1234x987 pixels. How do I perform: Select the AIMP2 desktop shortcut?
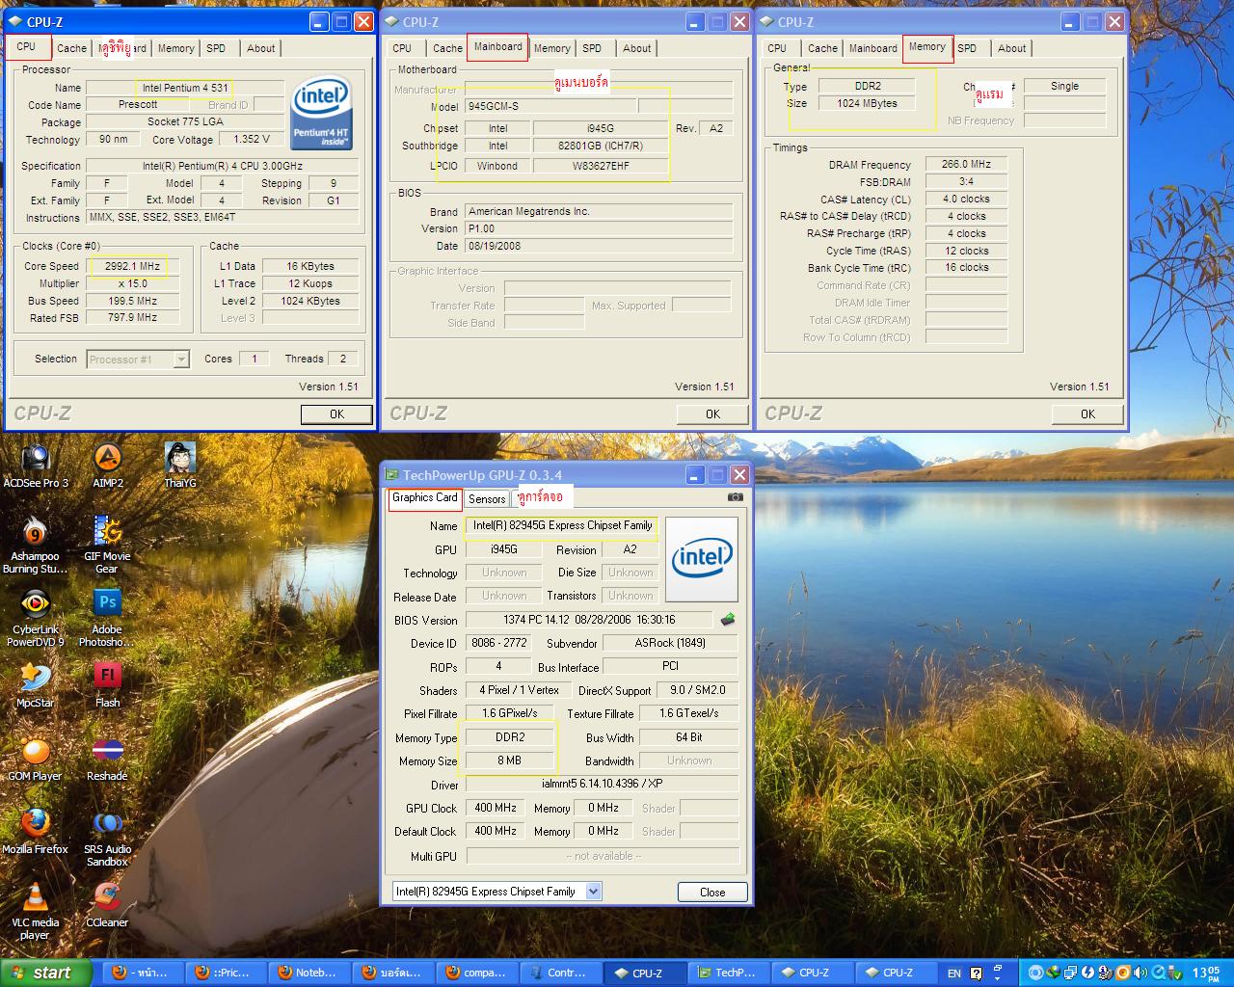[x=108, y=467]
